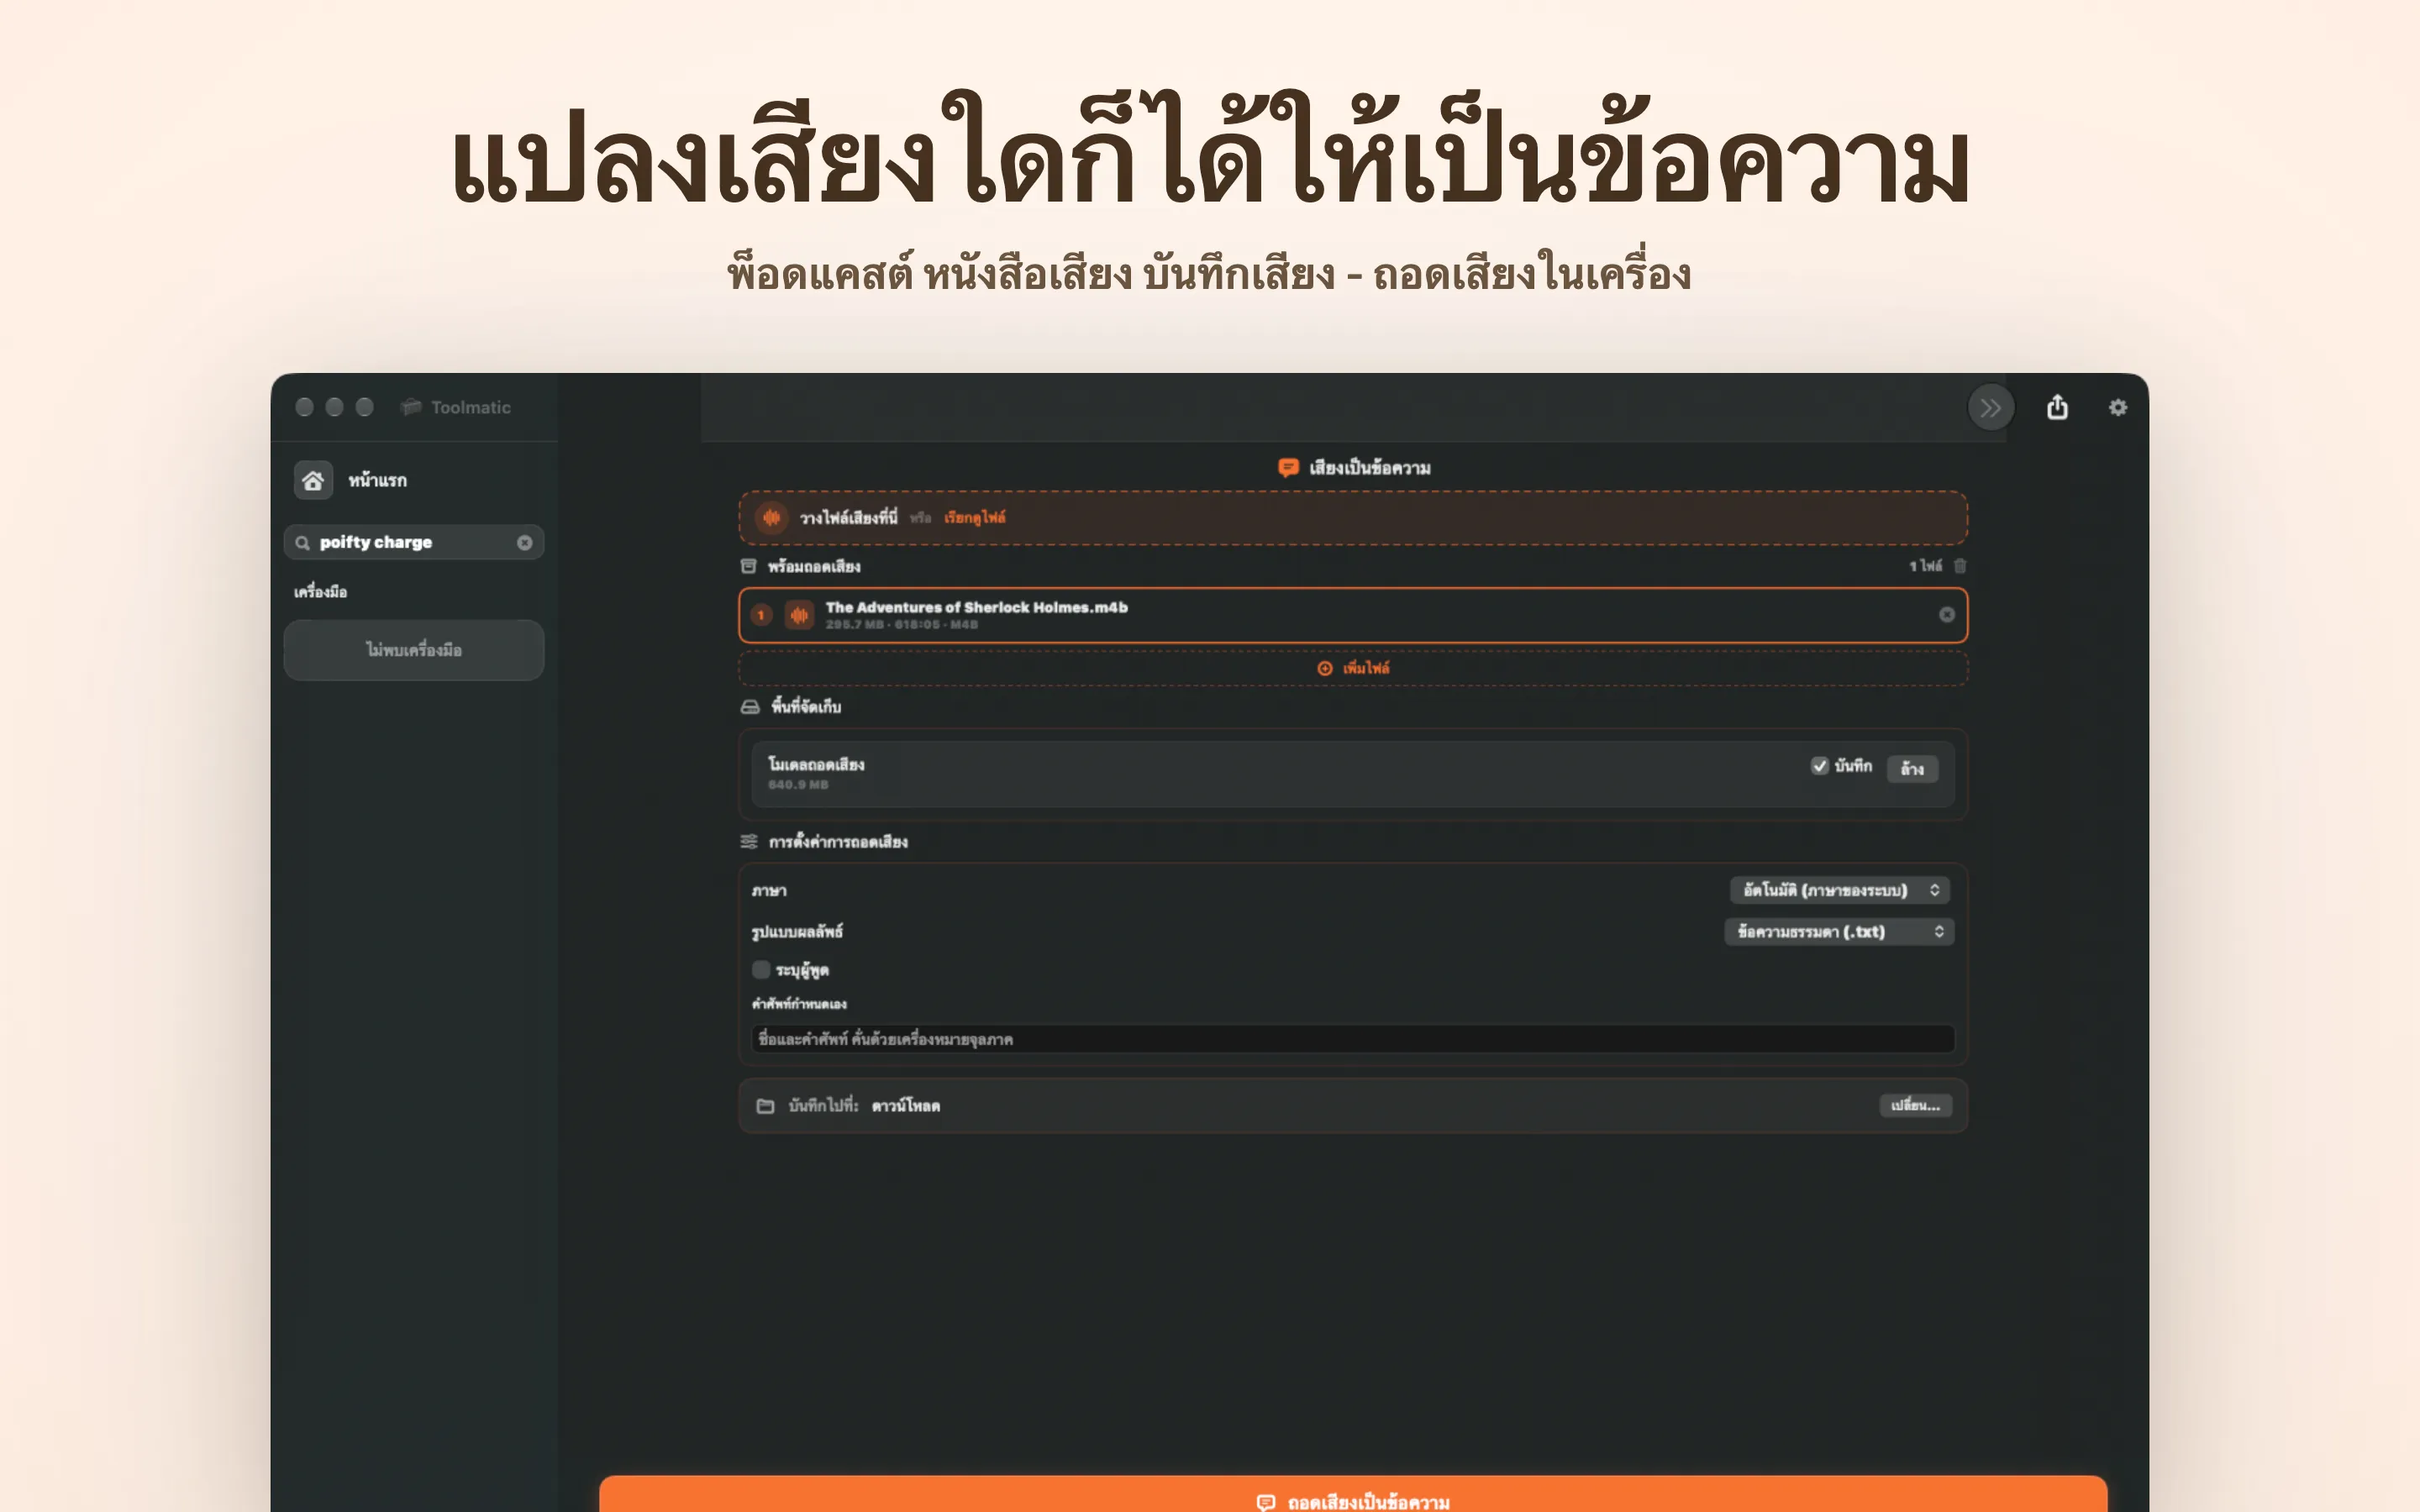Click the 'เพิ่มไฟล์' add file button

(x=1353, y=668)
